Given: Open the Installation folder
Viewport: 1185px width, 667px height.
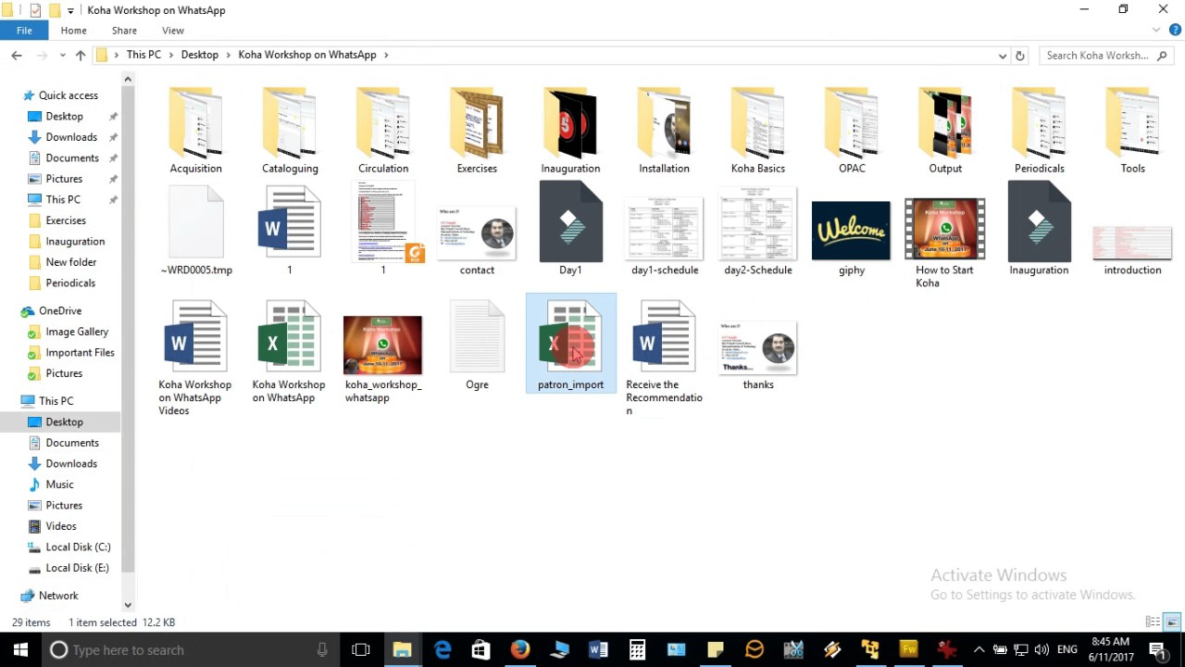Looking at the screenshot, I should coord(664,130).
